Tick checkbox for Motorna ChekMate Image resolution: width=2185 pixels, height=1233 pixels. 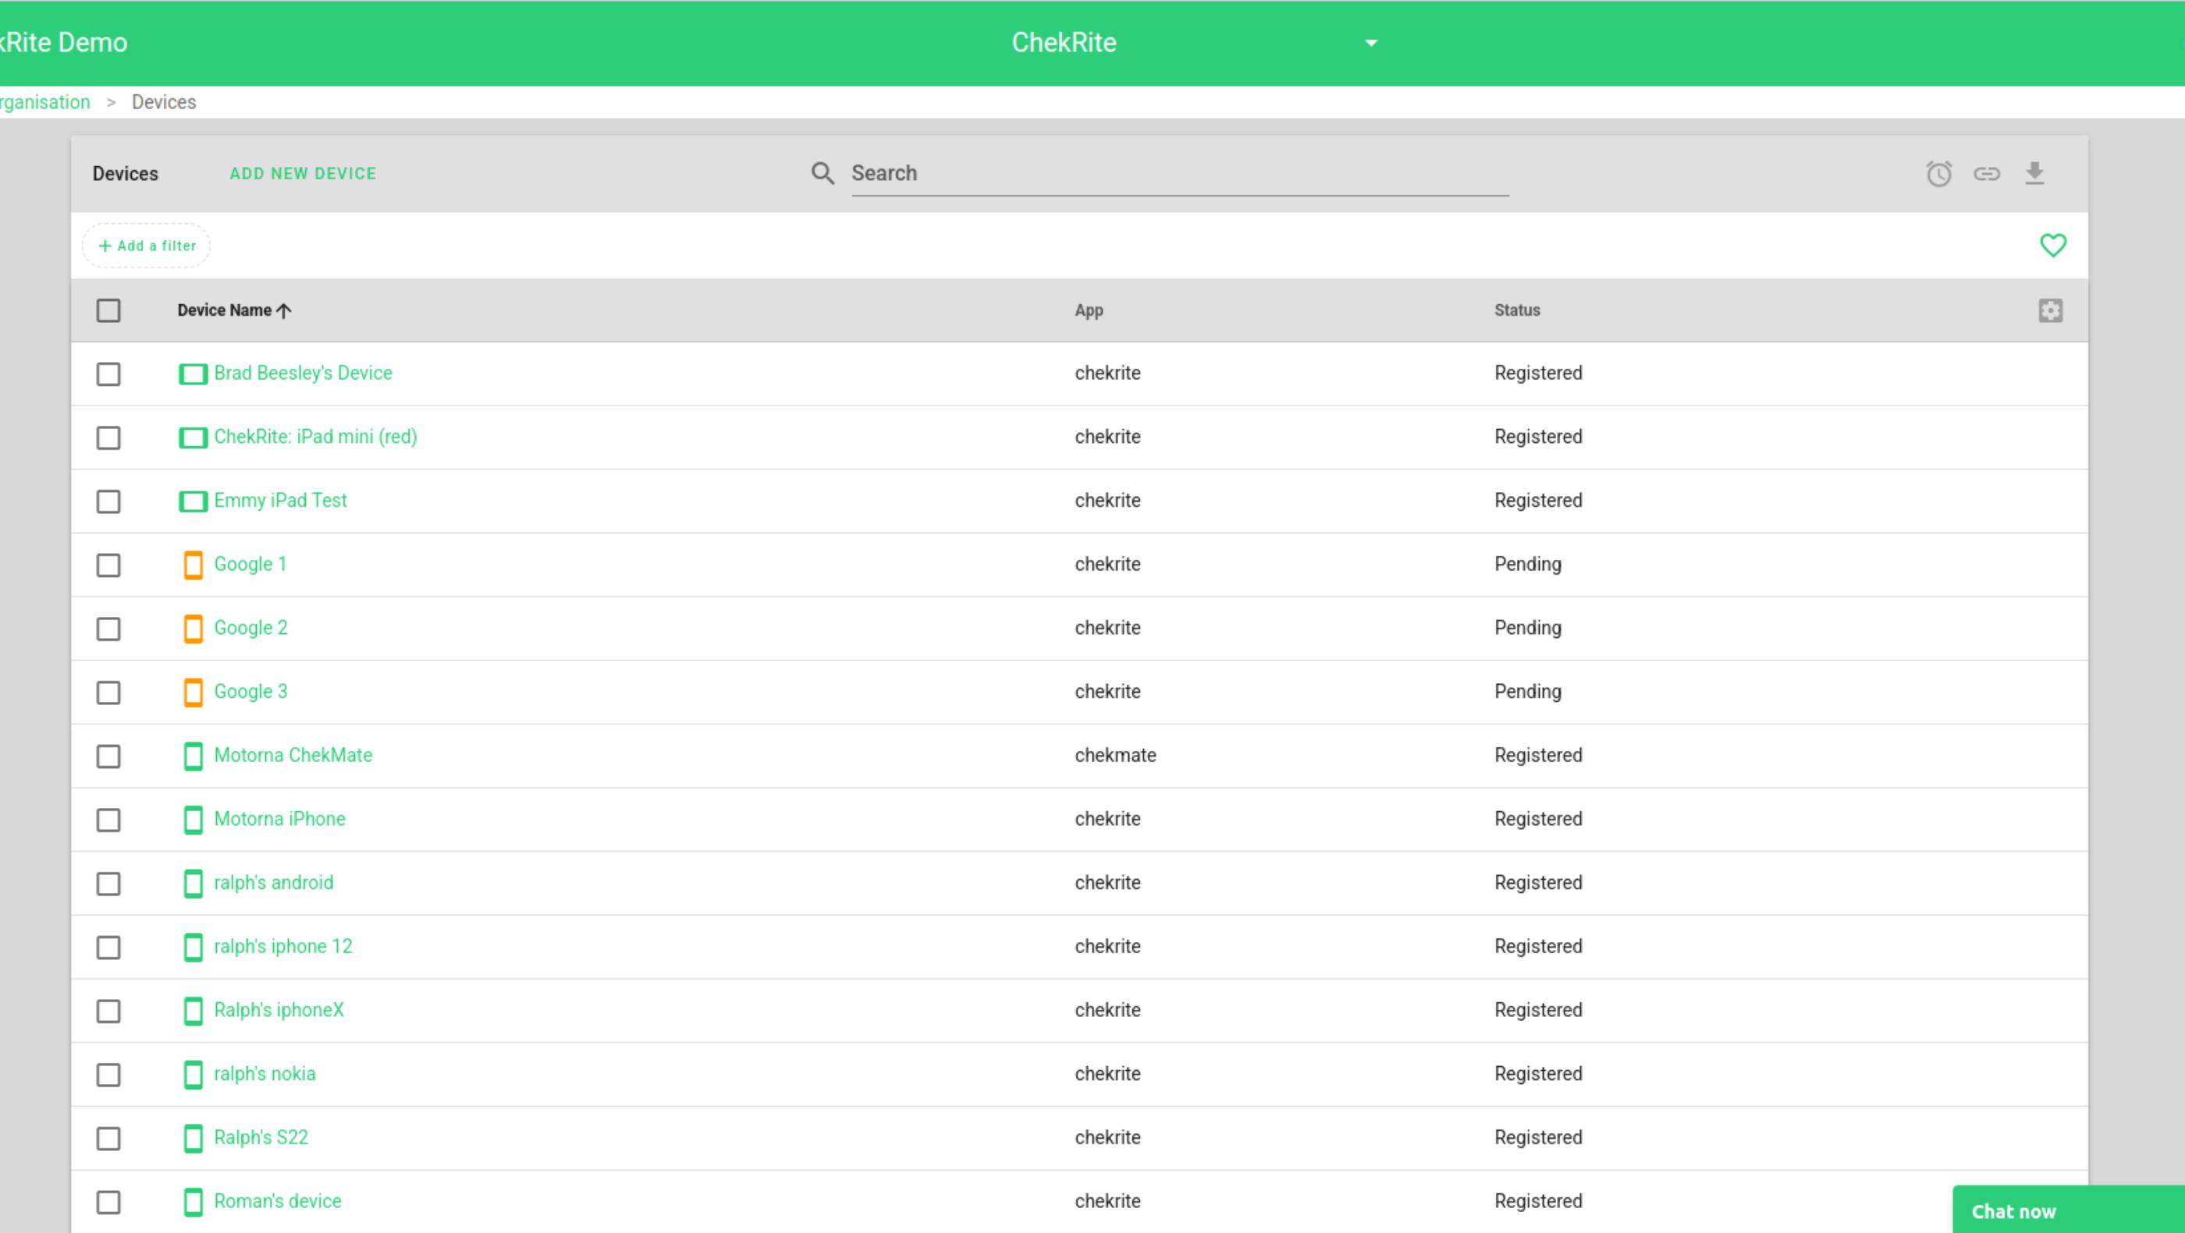[x=108, y=756]
